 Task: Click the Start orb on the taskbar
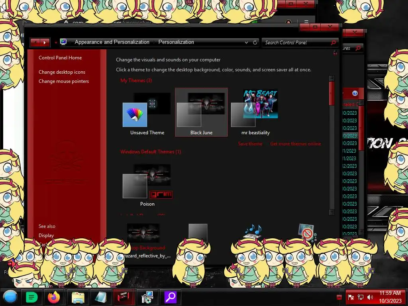(x=10, y=297)
